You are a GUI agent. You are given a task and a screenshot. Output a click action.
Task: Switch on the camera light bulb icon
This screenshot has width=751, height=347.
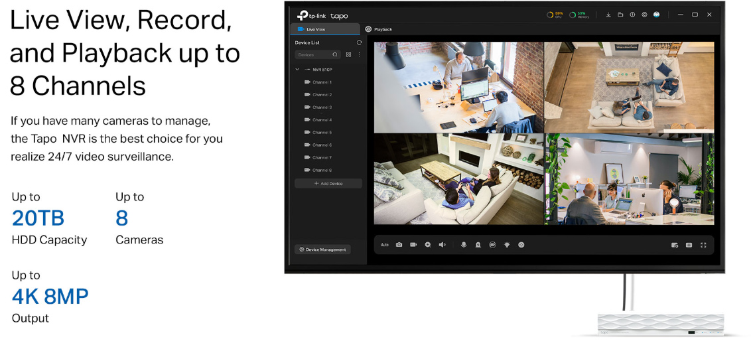(507, 245)
